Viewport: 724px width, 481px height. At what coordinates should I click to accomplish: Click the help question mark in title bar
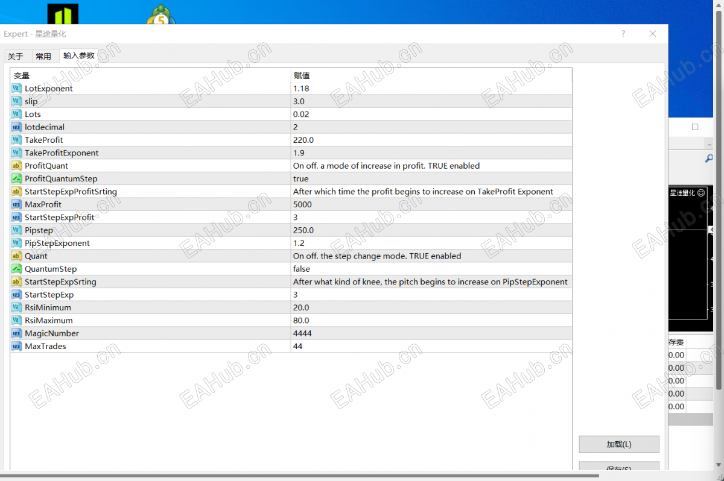click(x=623, y=34)
